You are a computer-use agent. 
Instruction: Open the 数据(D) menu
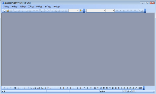tap(39, 6)
